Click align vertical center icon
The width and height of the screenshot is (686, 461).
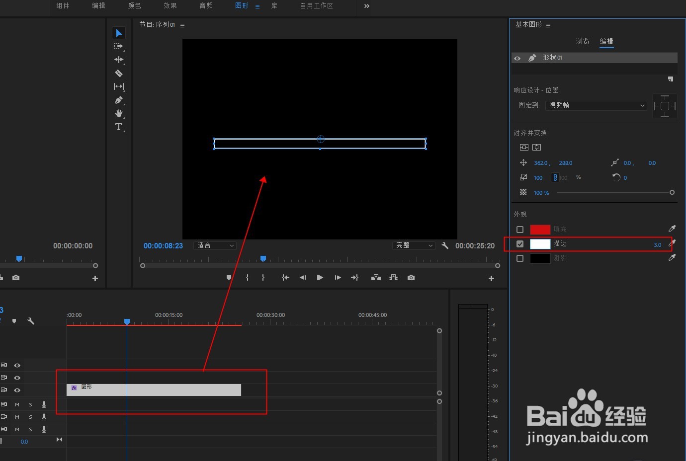click(x=524, y=147)
